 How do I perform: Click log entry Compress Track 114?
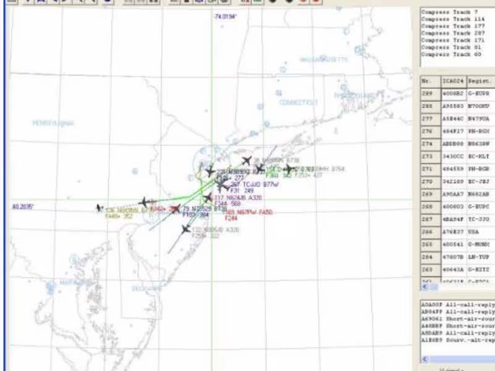point(453,19)
